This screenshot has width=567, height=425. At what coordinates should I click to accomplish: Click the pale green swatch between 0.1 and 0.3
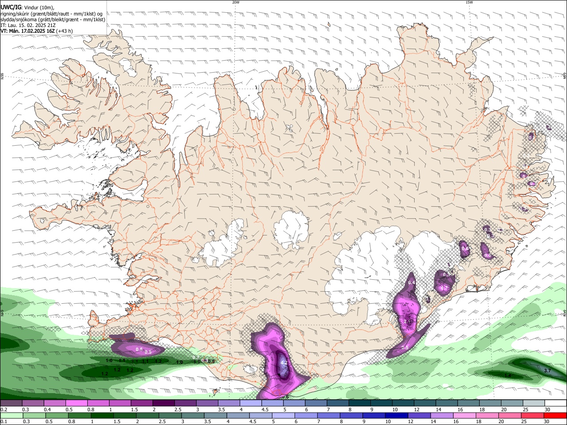11,416
